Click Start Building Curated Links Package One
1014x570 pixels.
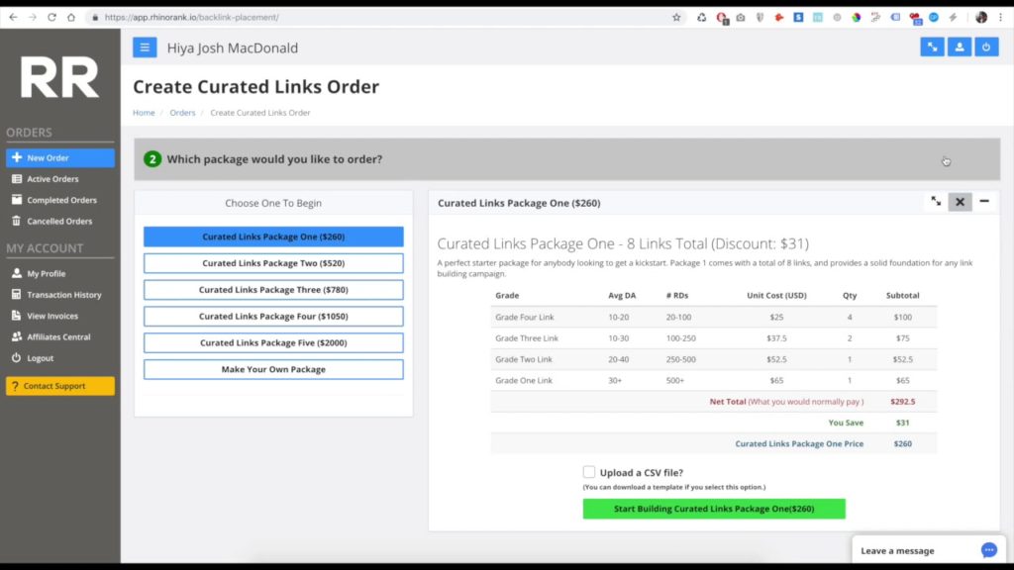coord(714,509)
